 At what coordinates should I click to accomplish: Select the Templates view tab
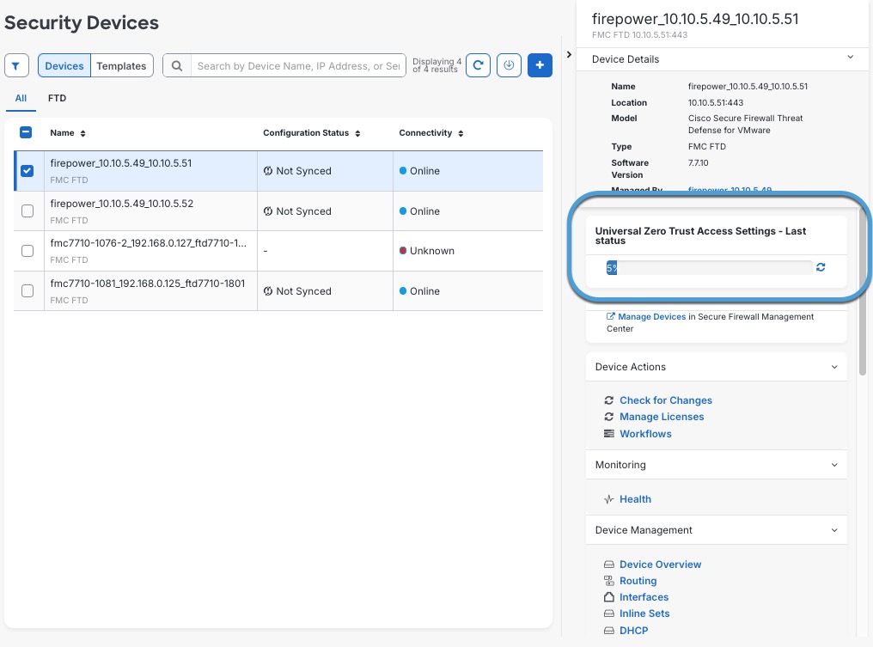click(121, 66)
